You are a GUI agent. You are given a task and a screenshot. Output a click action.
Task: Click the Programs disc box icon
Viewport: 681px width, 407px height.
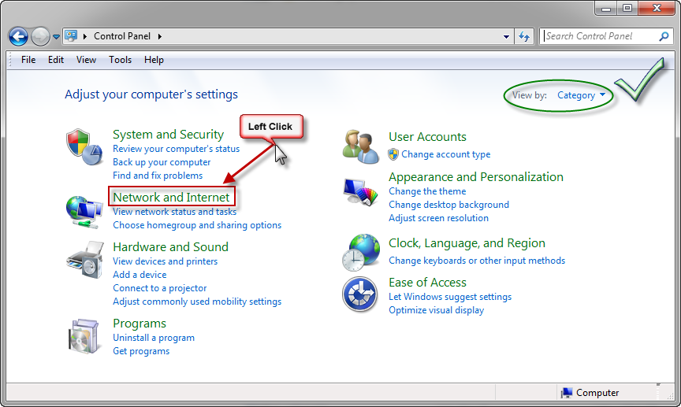coord(83,335)
